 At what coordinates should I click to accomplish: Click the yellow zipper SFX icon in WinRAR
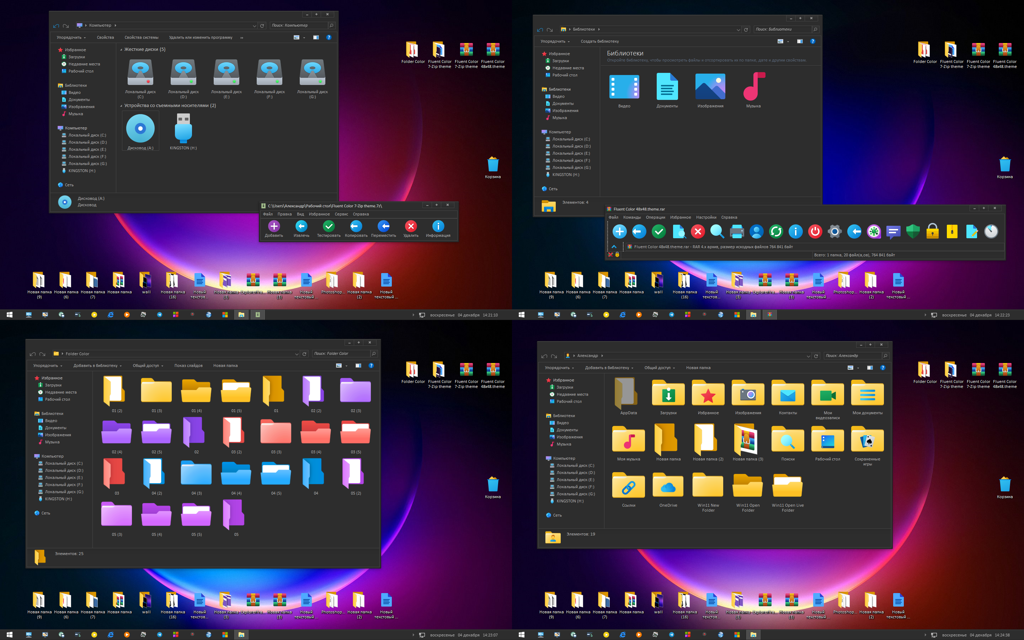(952, 231)
